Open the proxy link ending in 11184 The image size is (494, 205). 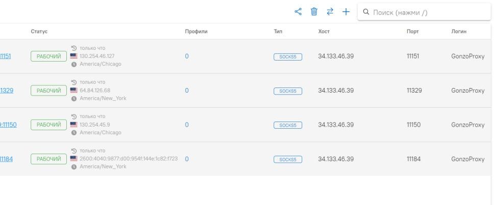click(x=7, y=159)
